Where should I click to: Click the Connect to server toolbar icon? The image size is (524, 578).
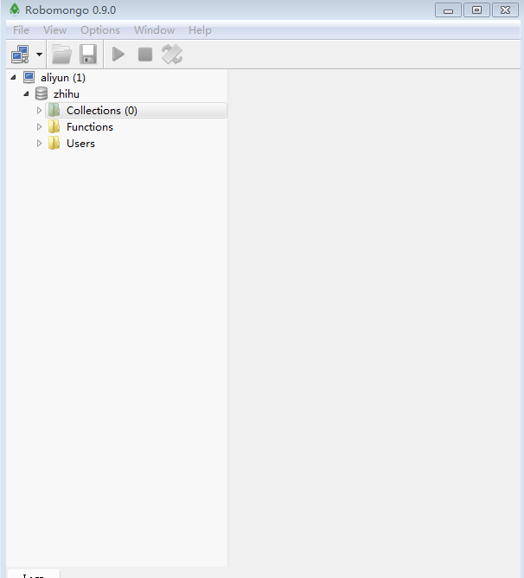pyautogui.click(x=20, y=55)
